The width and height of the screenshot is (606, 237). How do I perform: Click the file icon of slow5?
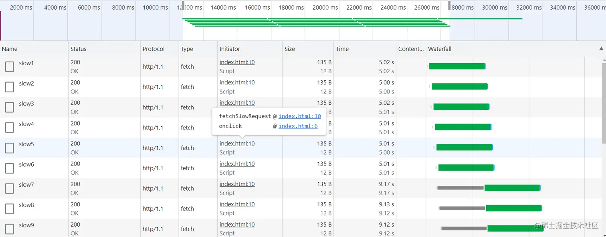pyautogui.click(x=10, y=148)
